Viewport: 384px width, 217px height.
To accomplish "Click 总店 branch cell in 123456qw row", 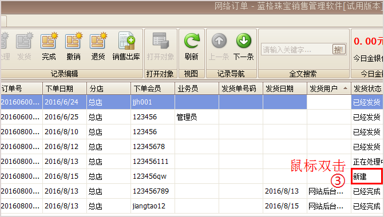I will (x=109, y=176).
